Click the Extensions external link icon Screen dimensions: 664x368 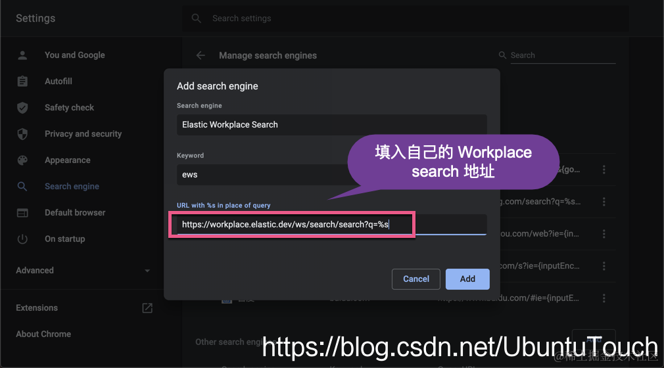coord(147,308)
